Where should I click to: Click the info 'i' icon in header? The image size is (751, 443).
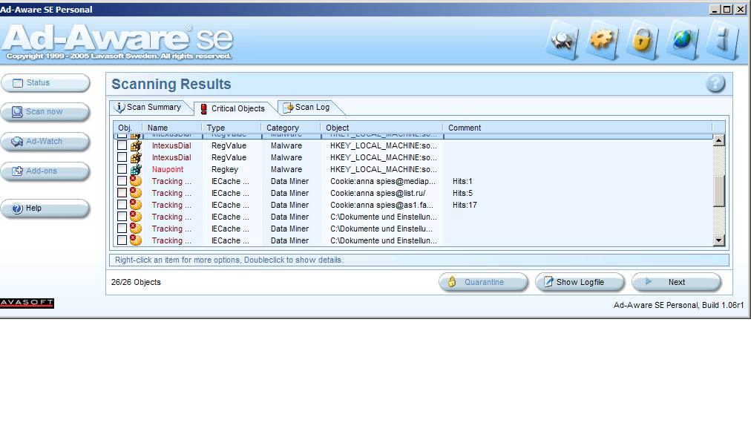tap(723, 39)
